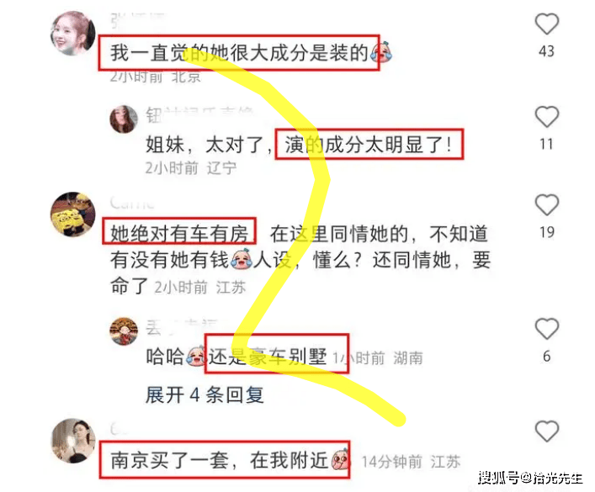Like the comment with 43 likes
Image resolution: width=595 pixels, height=492 pixels.
(547, 24)
